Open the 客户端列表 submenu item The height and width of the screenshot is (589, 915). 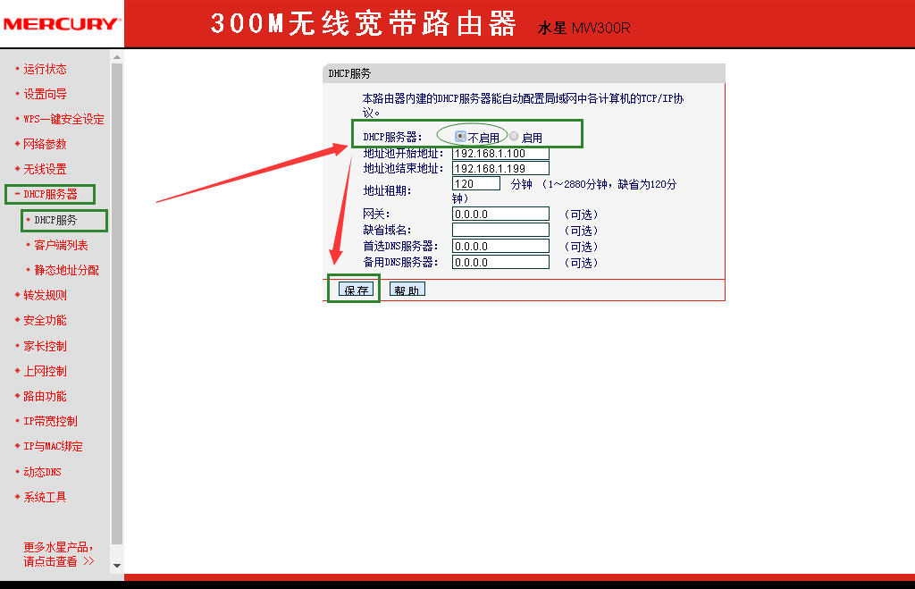coord(61,245)
